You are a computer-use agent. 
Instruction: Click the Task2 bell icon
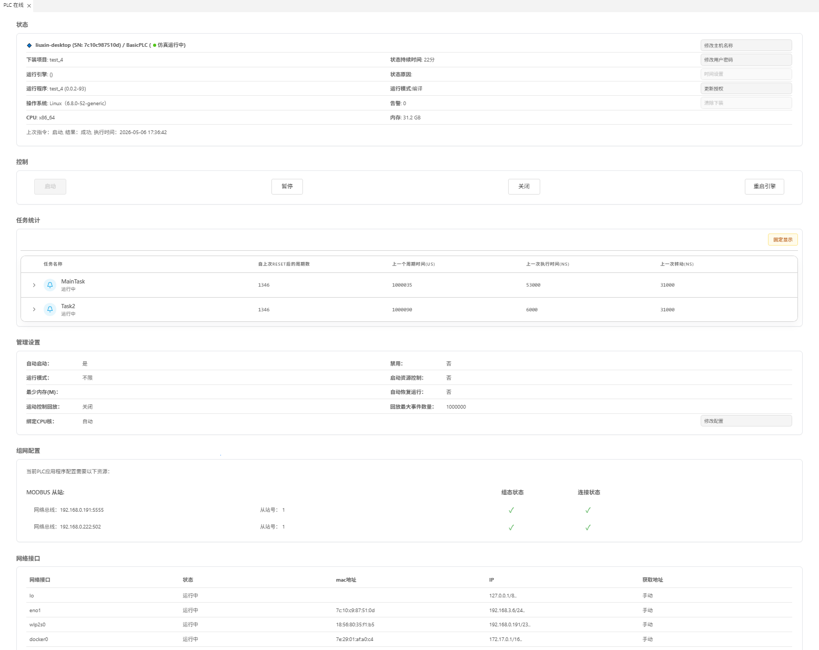pyautogui.click(x=50, y=309)
